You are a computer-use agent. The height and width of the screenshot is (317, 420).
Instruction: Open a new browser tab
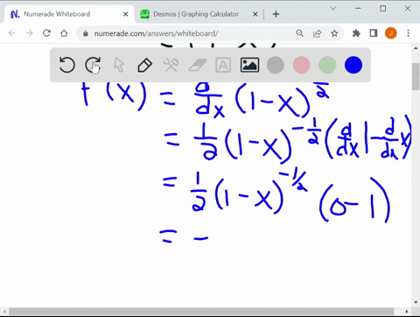point(276,14)
